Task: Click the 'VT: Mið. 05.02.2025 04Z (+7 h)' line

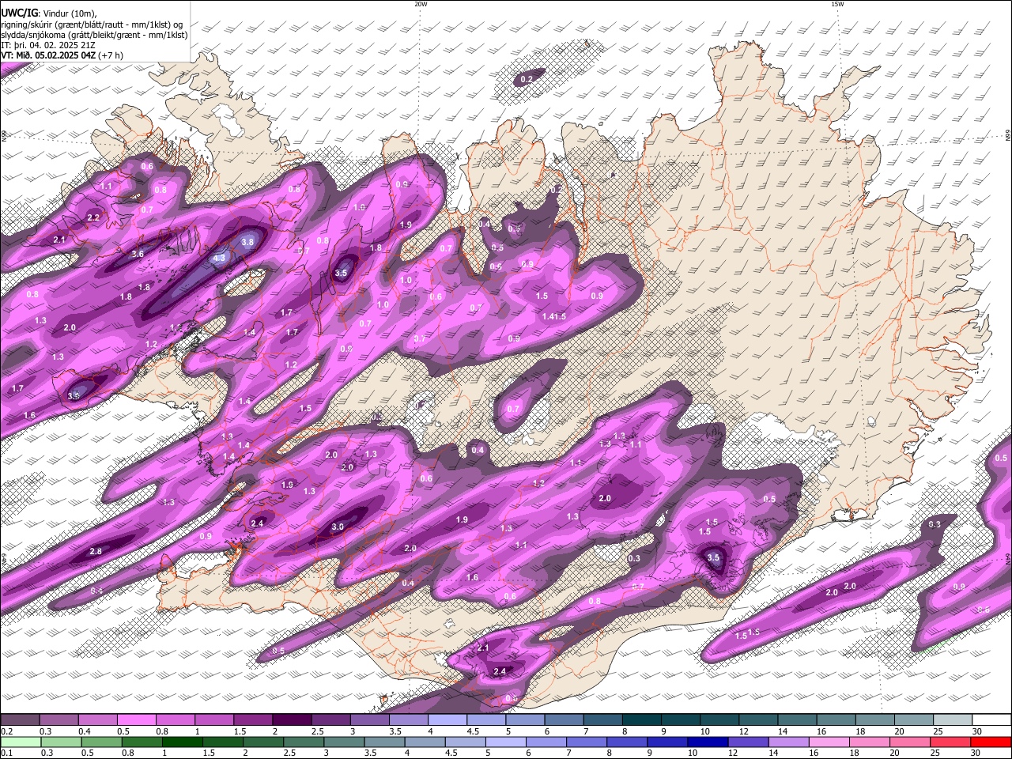Action: point(62,56)
